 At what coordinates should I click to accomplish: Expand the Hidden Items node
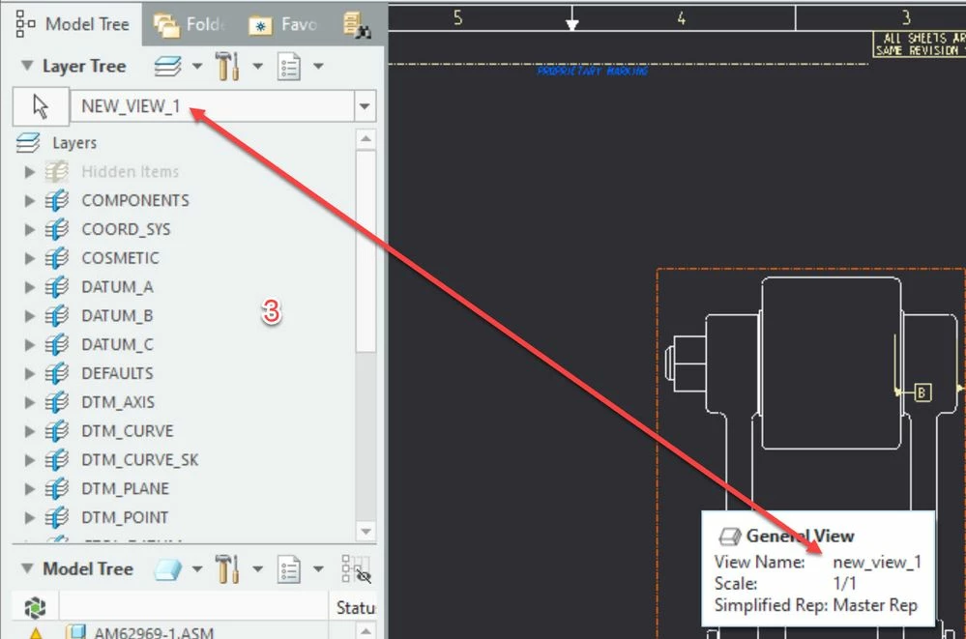tap(30, 172)
